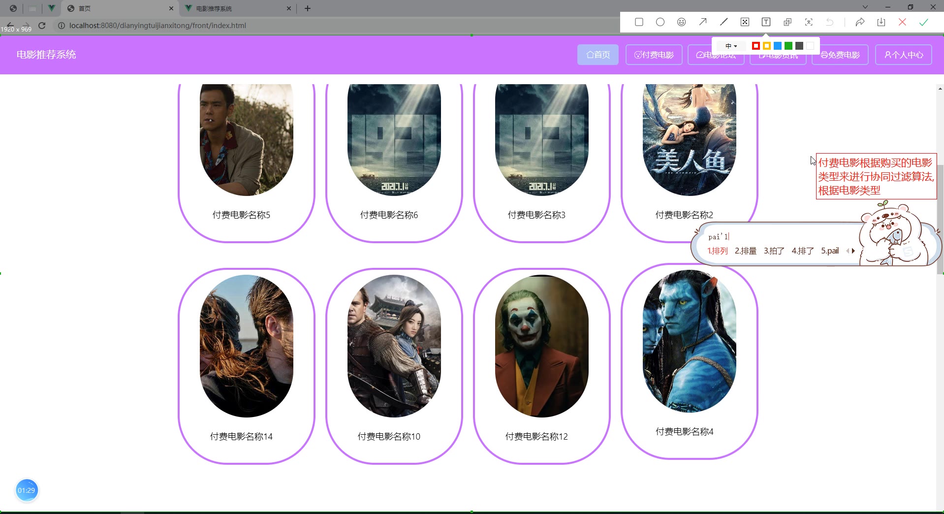Click the site information icon in address bar
Image resolution: width=944 pixels, height=514 pixels.
coord(62,26)
